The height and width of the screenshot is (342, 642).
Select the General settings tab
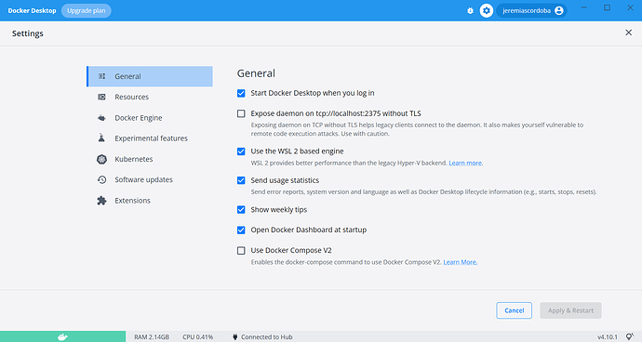tap(150, 76)
